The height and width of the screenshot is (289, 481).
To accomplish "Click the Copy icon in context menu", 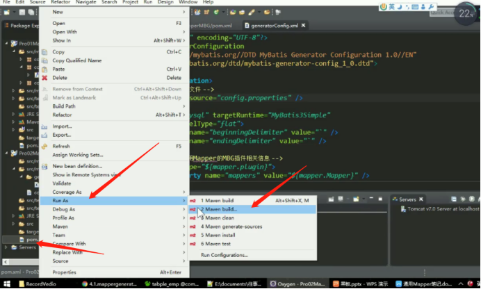I will click(x=44, y=52).
